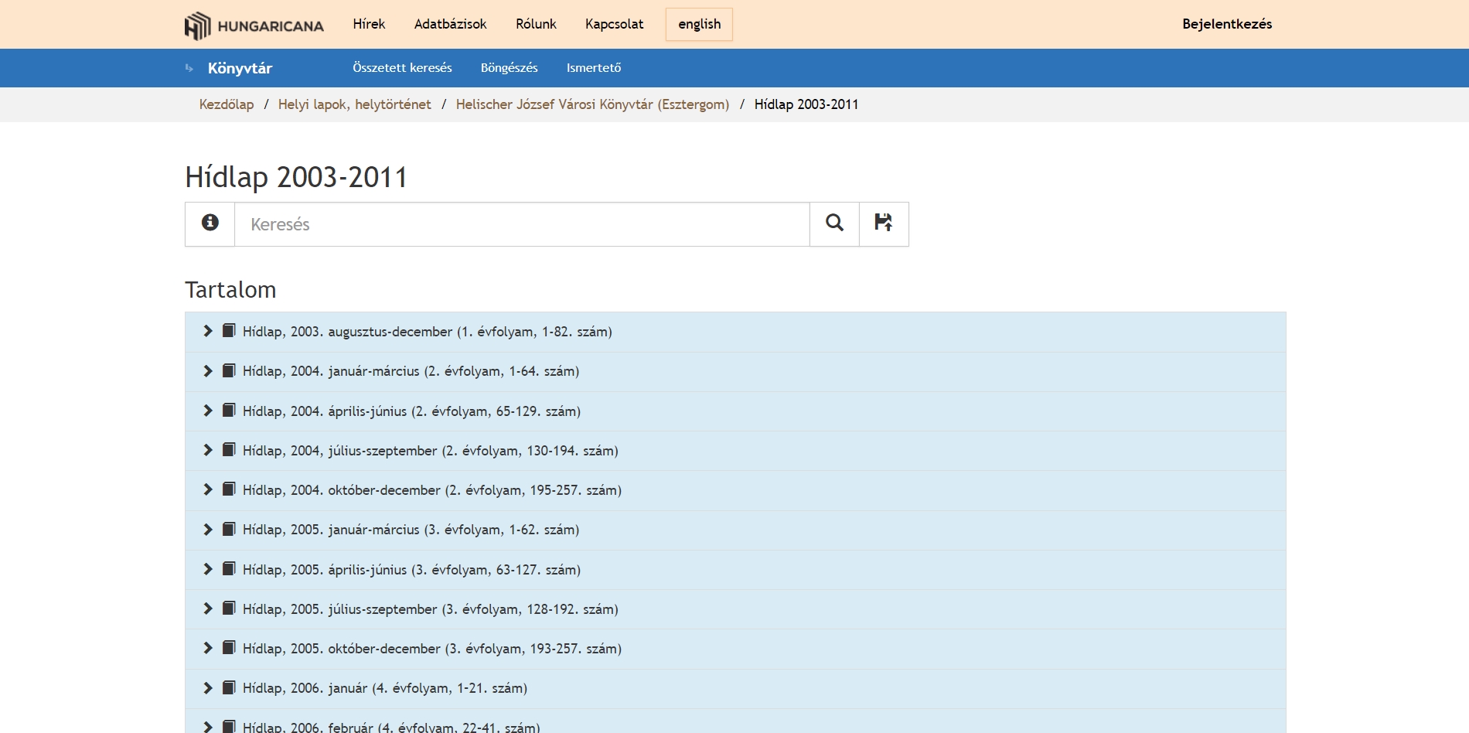Open Összetett keresés in library bar
Image resolution: width=1469 pixels, height=733 pixels.
[x=402, y=68]
